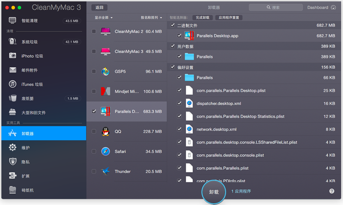Select the 隐私 sidebar label
This screenshot has height=205, width=343.
point(25,162)
